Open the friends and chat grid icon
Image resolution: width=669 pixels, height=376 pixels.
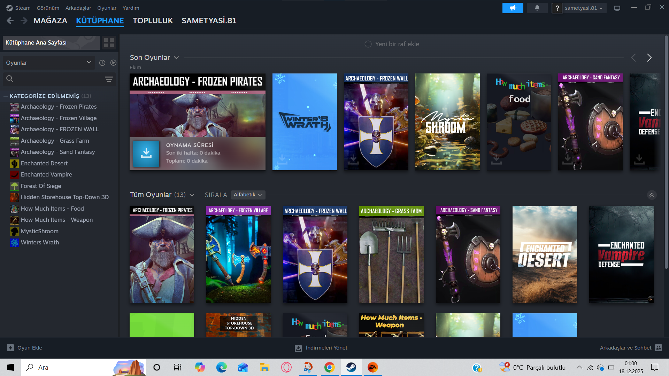click(659, 348)
